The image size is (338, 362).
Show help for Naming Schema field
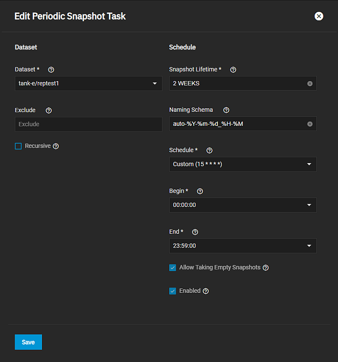[x=226, y=110]
